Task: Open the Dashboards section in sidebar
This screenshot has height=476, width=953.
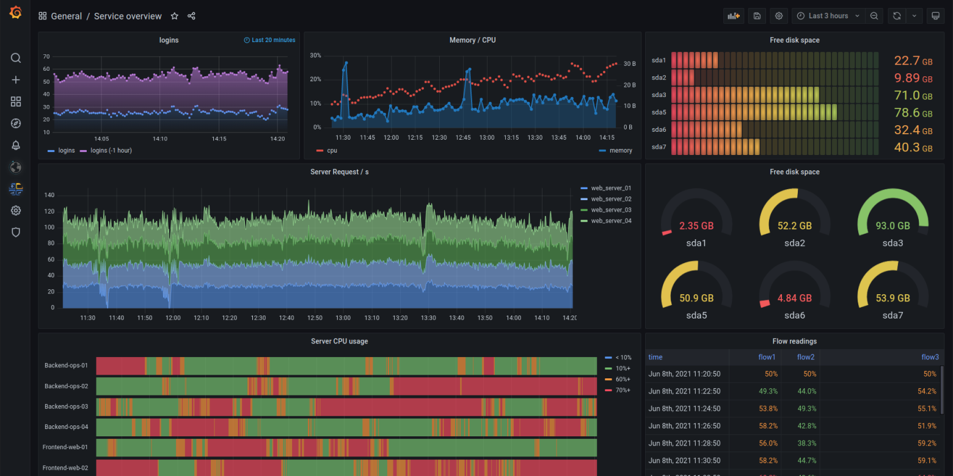Action: tap(16, 101)
